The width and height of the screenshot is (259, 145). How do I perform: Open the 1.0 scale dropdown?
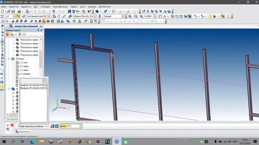pyautogui.click(x=14, y=16)
